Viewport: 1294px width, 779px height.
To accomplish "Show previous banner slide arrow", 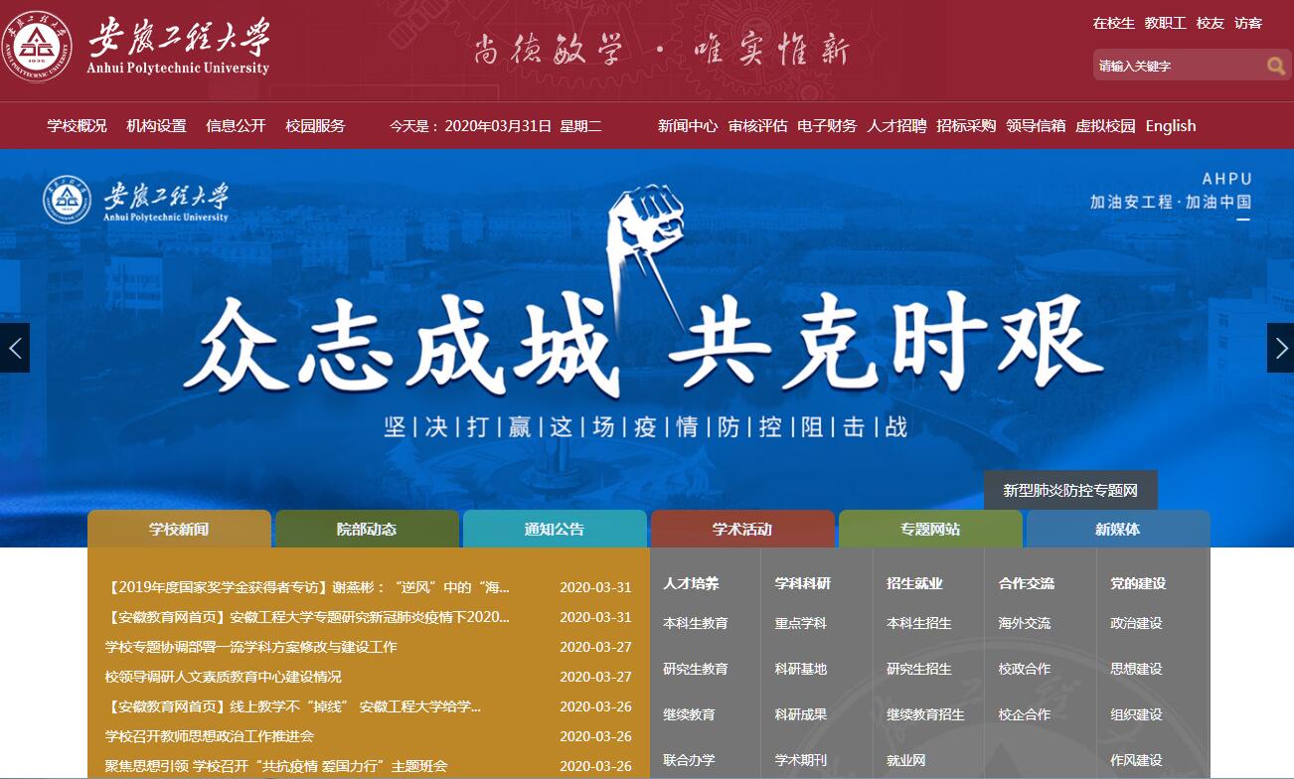I will tap(15, 348).
